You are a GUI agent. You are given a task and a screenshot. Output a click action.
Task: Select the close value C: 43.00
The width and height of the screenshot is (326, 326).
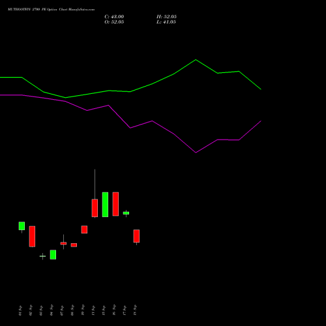tap(114, 17)
